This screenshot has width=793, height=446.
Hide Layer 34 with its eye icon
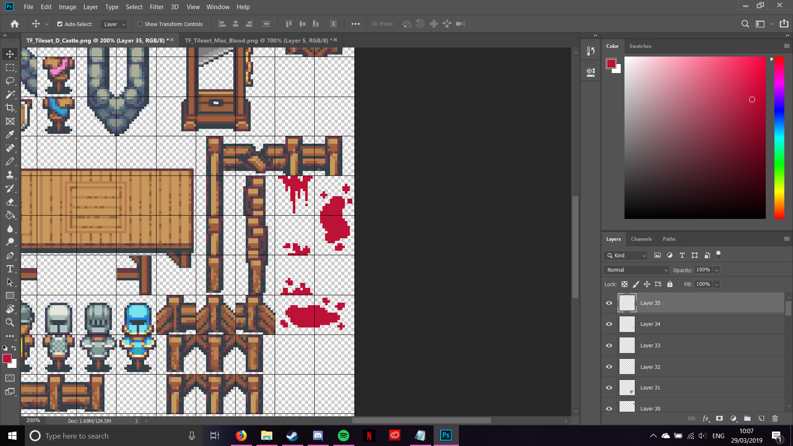(x=609, y=324)
